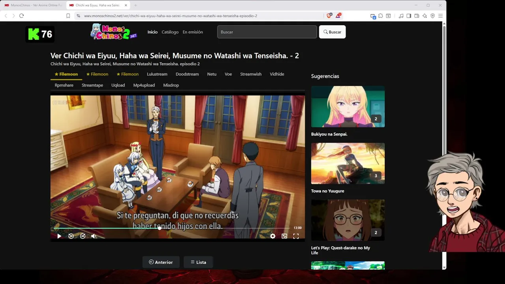
Task: Switch to Streamwish server
Action: click(251, 74)
